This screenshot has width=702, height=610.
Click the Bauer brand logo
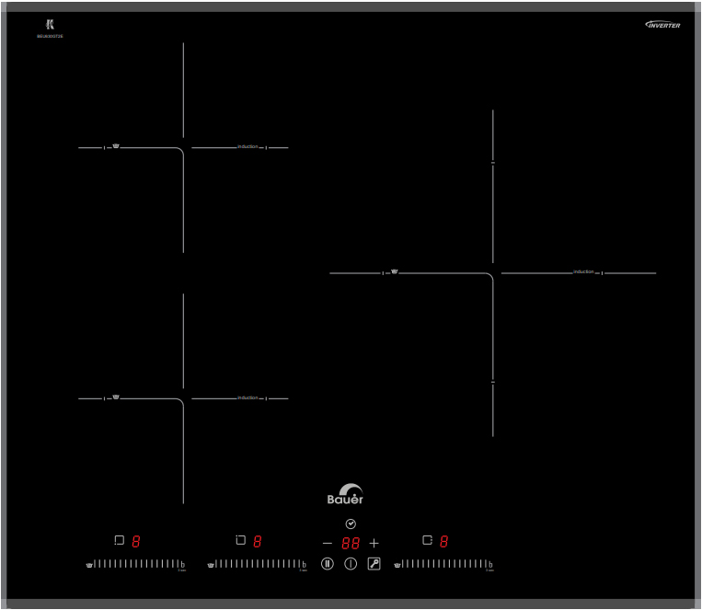click(345, 494)
